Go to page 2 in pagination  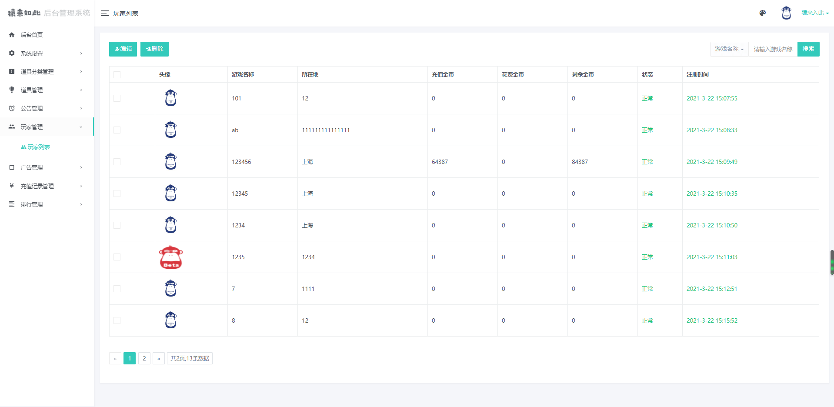[144, 358]
